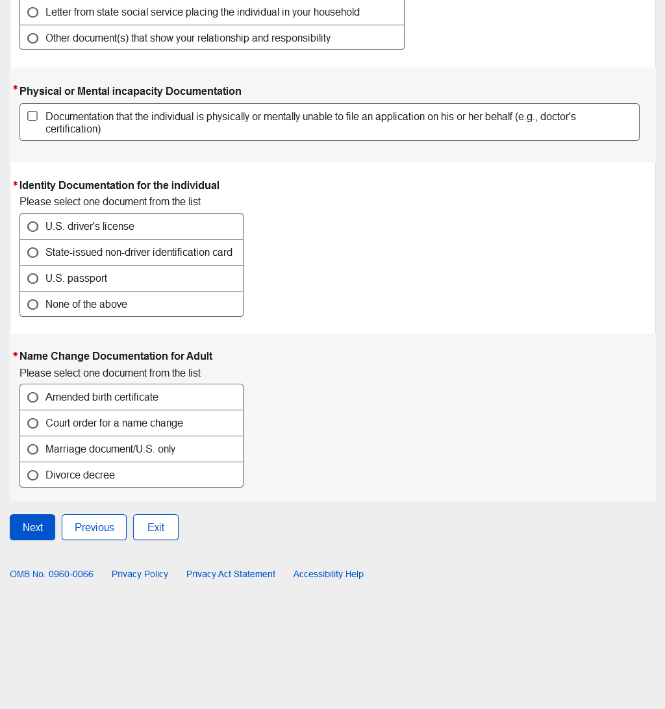Screen dimensions: 665x709
Task: Check the physical or mental incapacity documentation box
Action: [x=32, y=116]
